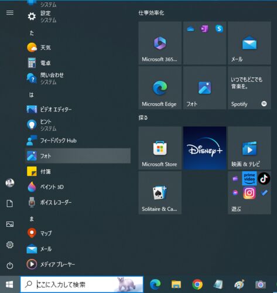Open the Pictures shortcut in left rail
277x293 pixels.
point(10,224)
